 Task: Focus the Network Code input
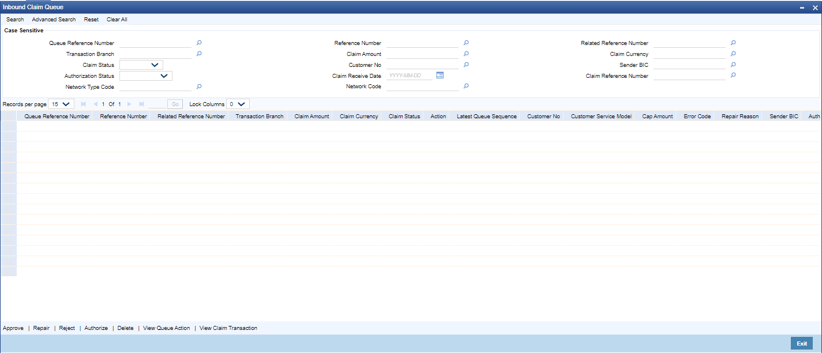tap(422, 87)
